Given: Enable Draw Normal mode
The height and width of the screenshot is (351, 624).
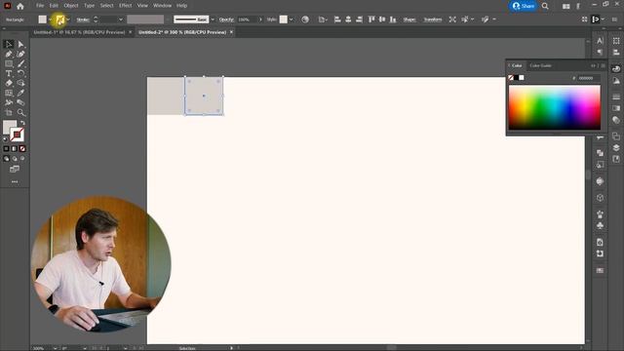Looking at the screenshot, I should [6, 158].
